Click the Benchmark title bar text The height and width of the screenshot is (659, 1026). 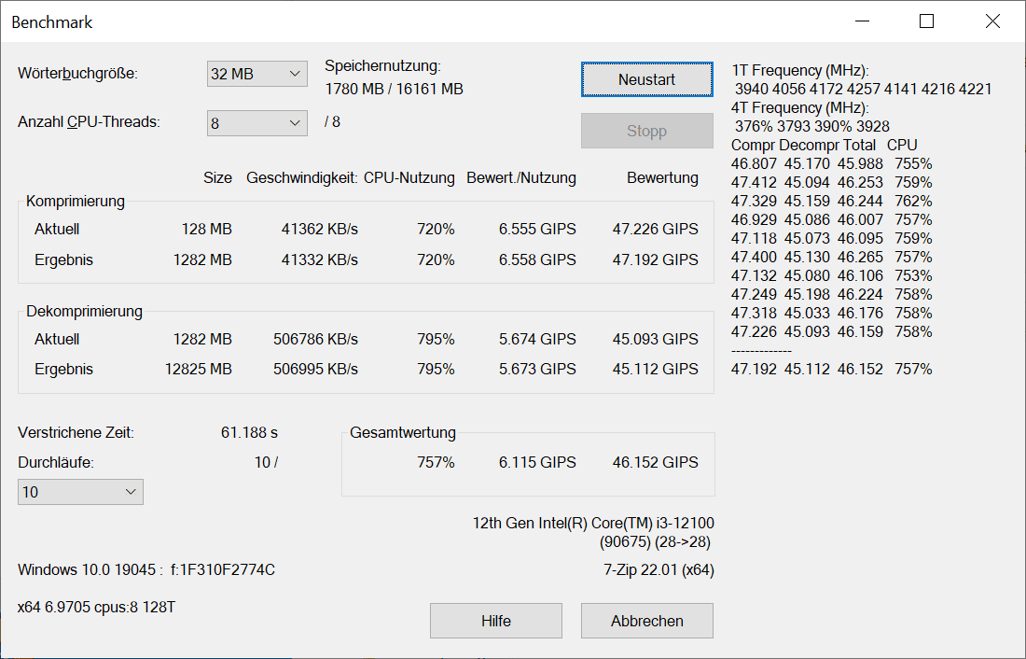pos(52,22)
